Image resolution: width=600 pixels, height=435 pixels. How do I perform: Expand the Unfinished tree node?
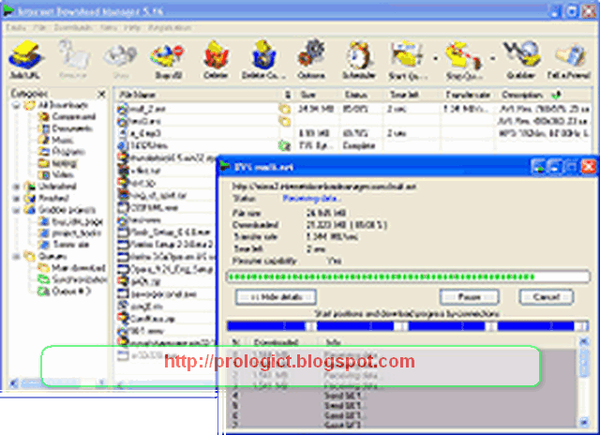[x=16, y=187]
